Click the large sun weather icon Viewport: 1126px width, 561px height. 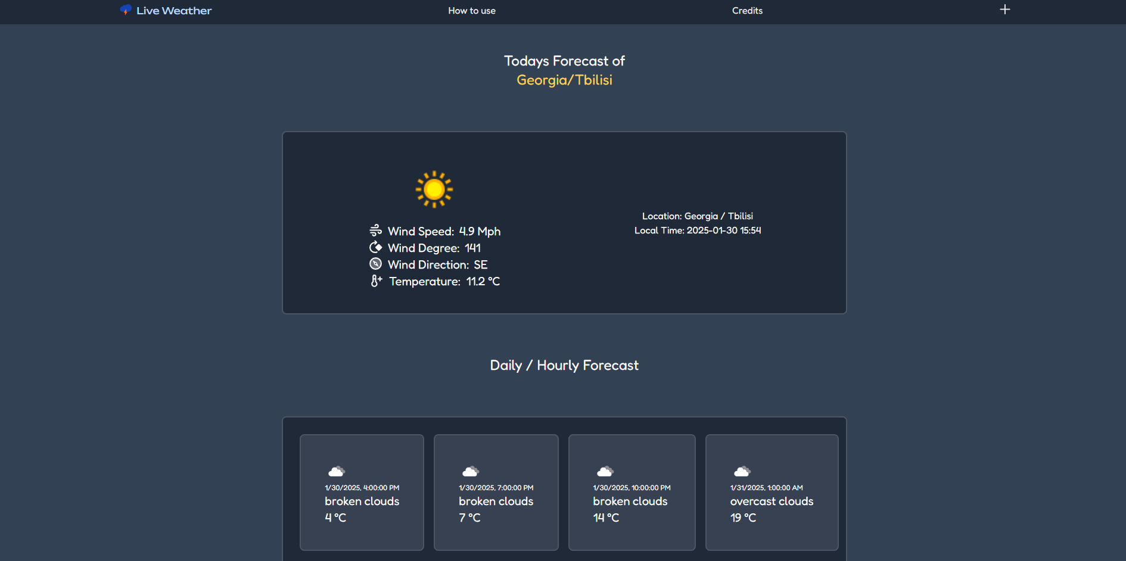point(434,189)
